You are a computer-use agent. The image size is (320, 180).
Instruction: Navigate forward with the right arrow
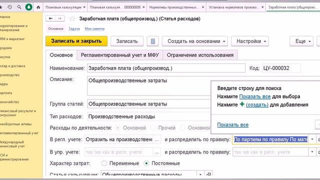click(60, 18)
